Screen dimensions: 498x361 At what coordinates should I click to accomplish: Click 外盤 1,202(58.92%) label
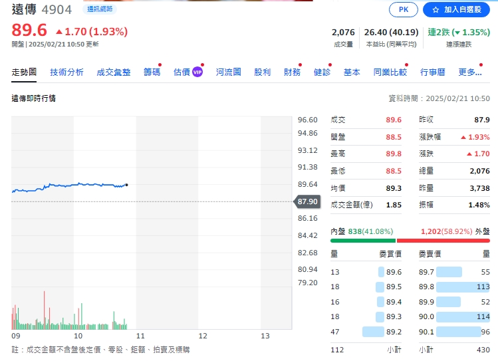point(455,231)
